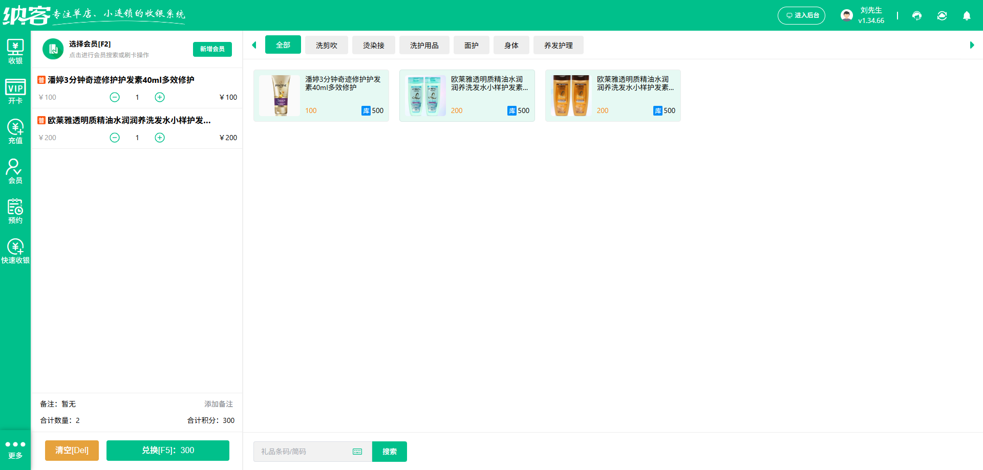Click the 清空[Del] button

(x=72, y=451)
